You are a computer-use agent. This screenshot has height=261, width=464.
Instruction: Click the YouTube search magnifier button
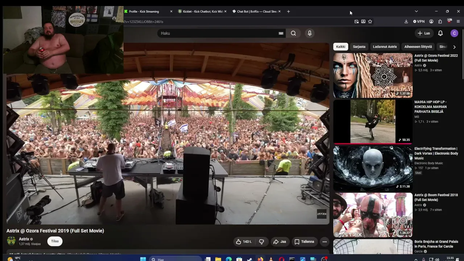[293, 33]
